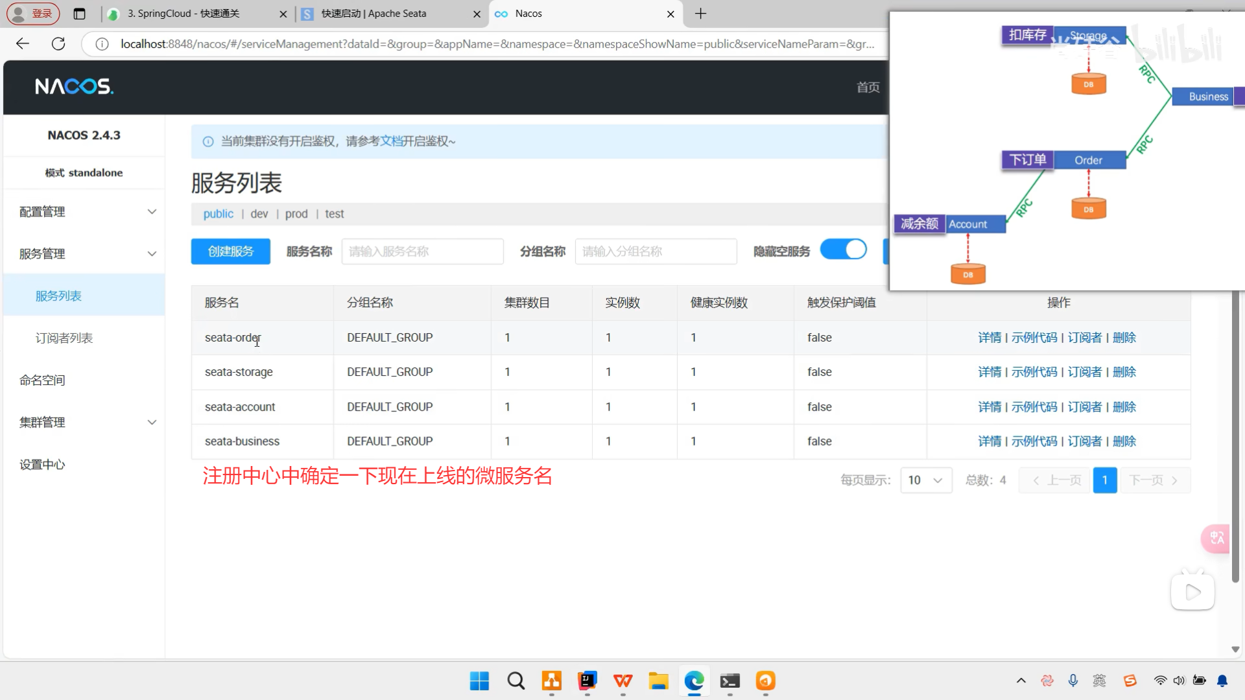Viewport: 1245px width, 700px height.
Task: Open 详情 link for seata-order
Action: 990,338
